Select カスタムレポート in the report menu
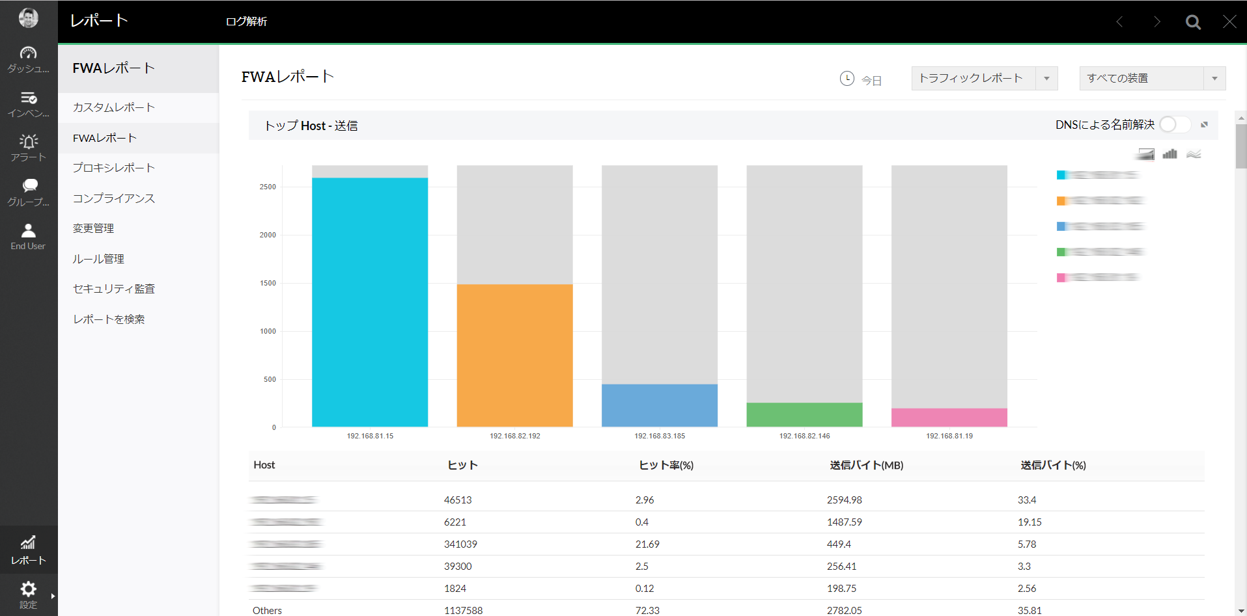 coord(113,107)
